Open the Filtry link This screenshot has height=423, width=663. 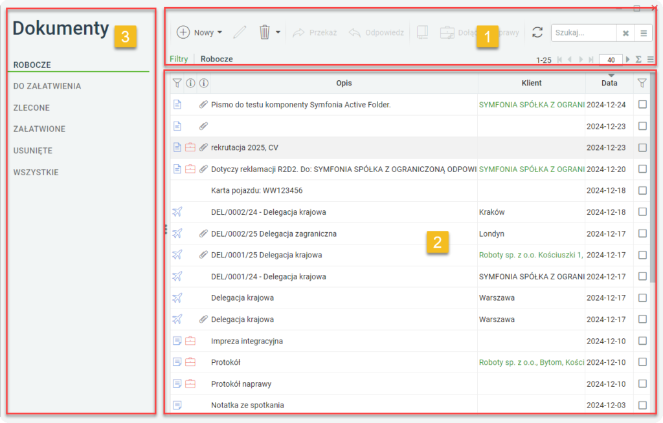179,59
